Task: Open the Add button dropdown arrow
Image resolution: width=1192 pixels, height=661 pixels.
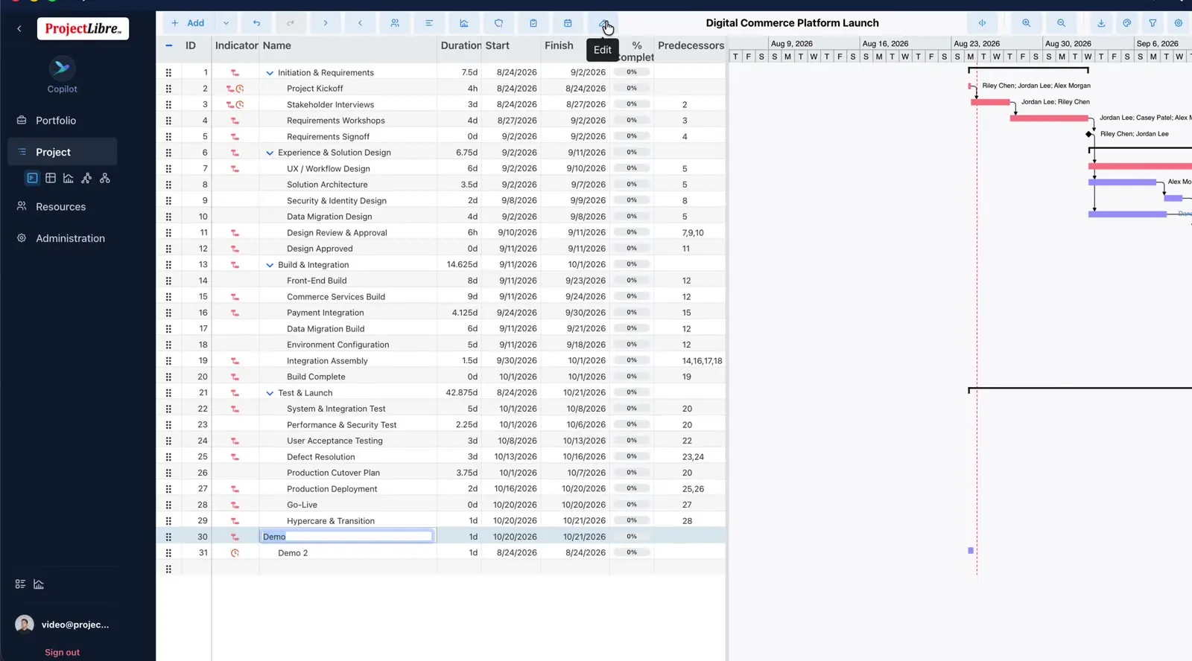Action: [226, 23]
